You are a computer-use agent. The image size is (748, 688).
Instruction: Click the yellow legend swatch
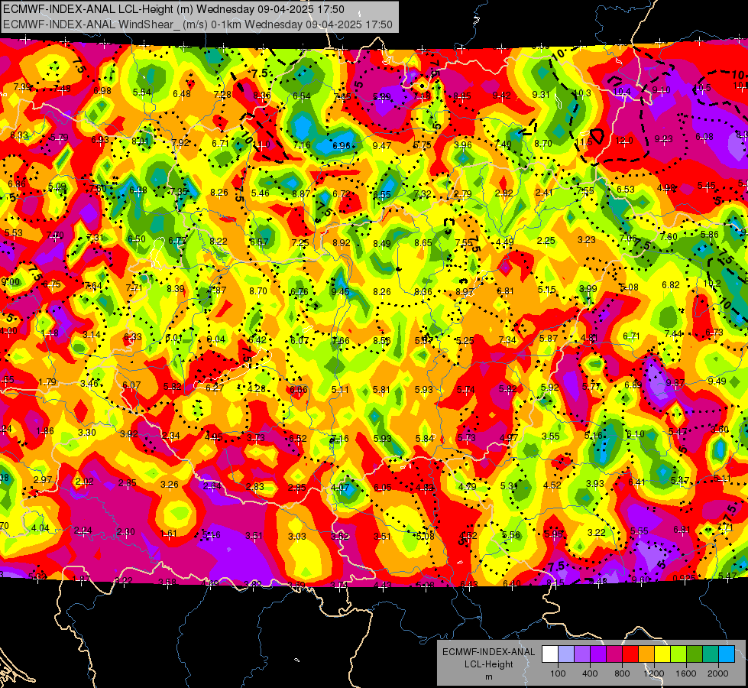pyautogui.click(x=662, y=654)
